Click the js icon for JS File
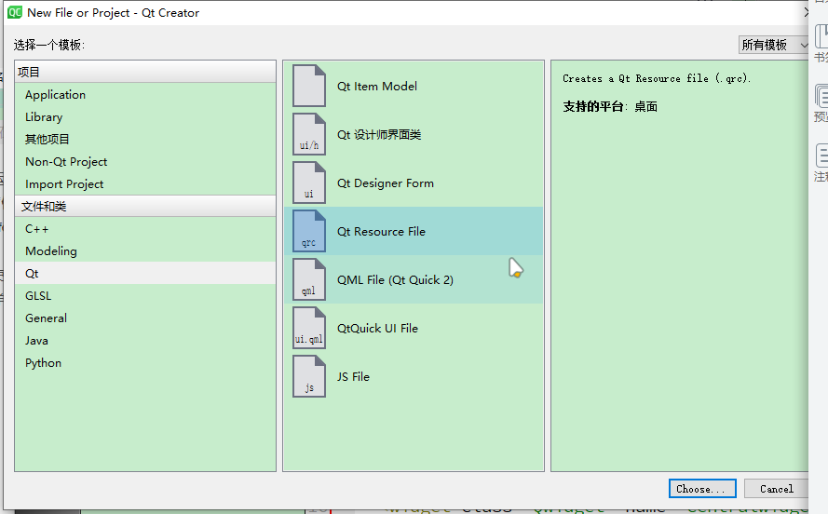This screenshot has height=514, width=828. pyautogui.click(x=309, y=376)
